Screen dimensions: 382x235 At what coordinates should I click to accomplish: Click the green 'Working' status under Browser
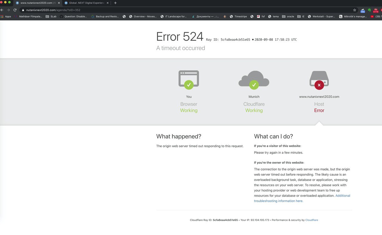189,110
